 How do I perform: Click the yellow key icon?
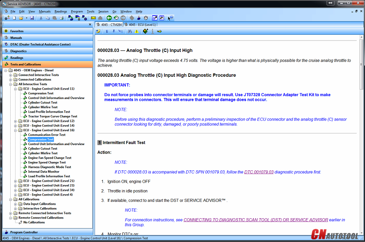click(x=159, y=31)
